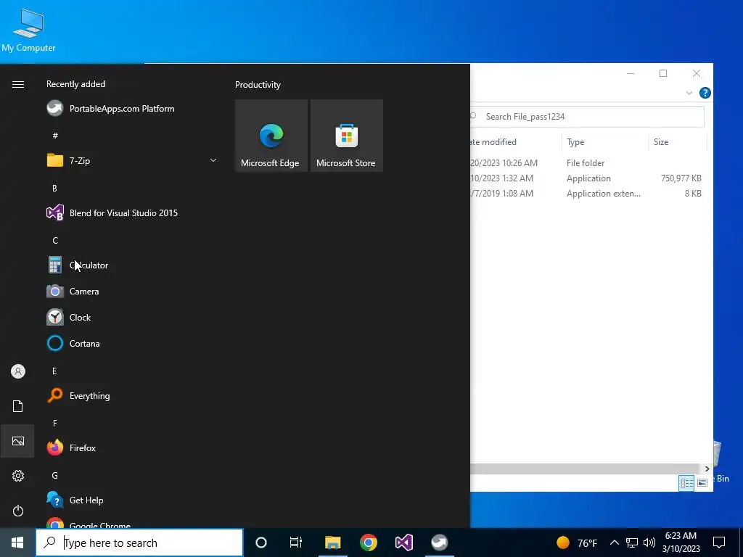Viewport: 743px width, 557px height.
Task: Open PortableApps.com Platform from Recently added
Action: [110, 109]
